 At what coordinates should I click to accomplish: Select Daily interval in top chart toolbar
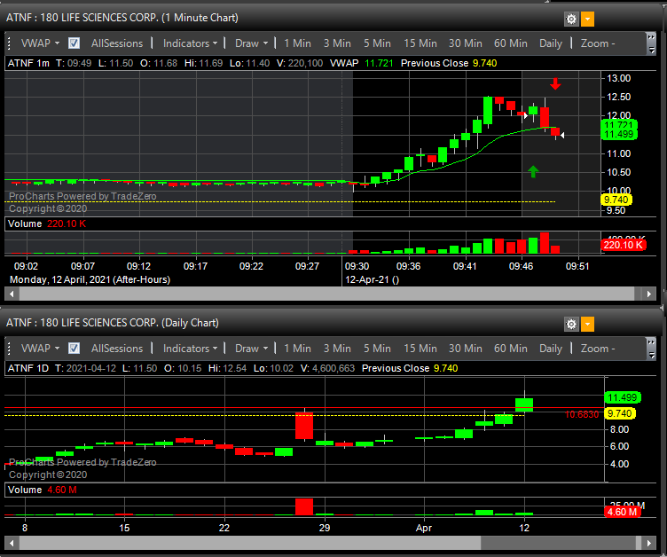tap(550, 43)
